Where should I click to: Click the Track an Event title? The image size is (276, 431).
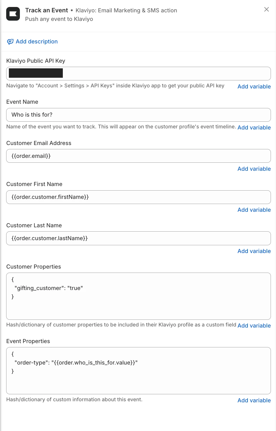[x=46, y=10]
